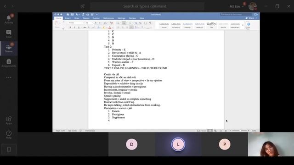Apply the red font color
This screenshot has height=165, width=294.
pyautogui.click(x=110, y=27)
